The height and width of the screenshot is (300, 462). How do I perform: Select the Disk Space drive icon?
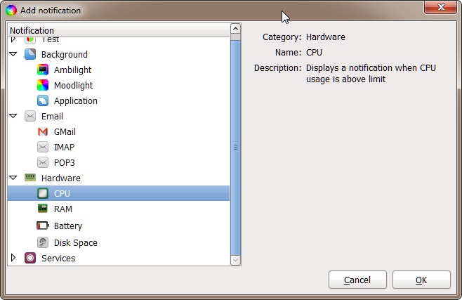click(43, 242)
